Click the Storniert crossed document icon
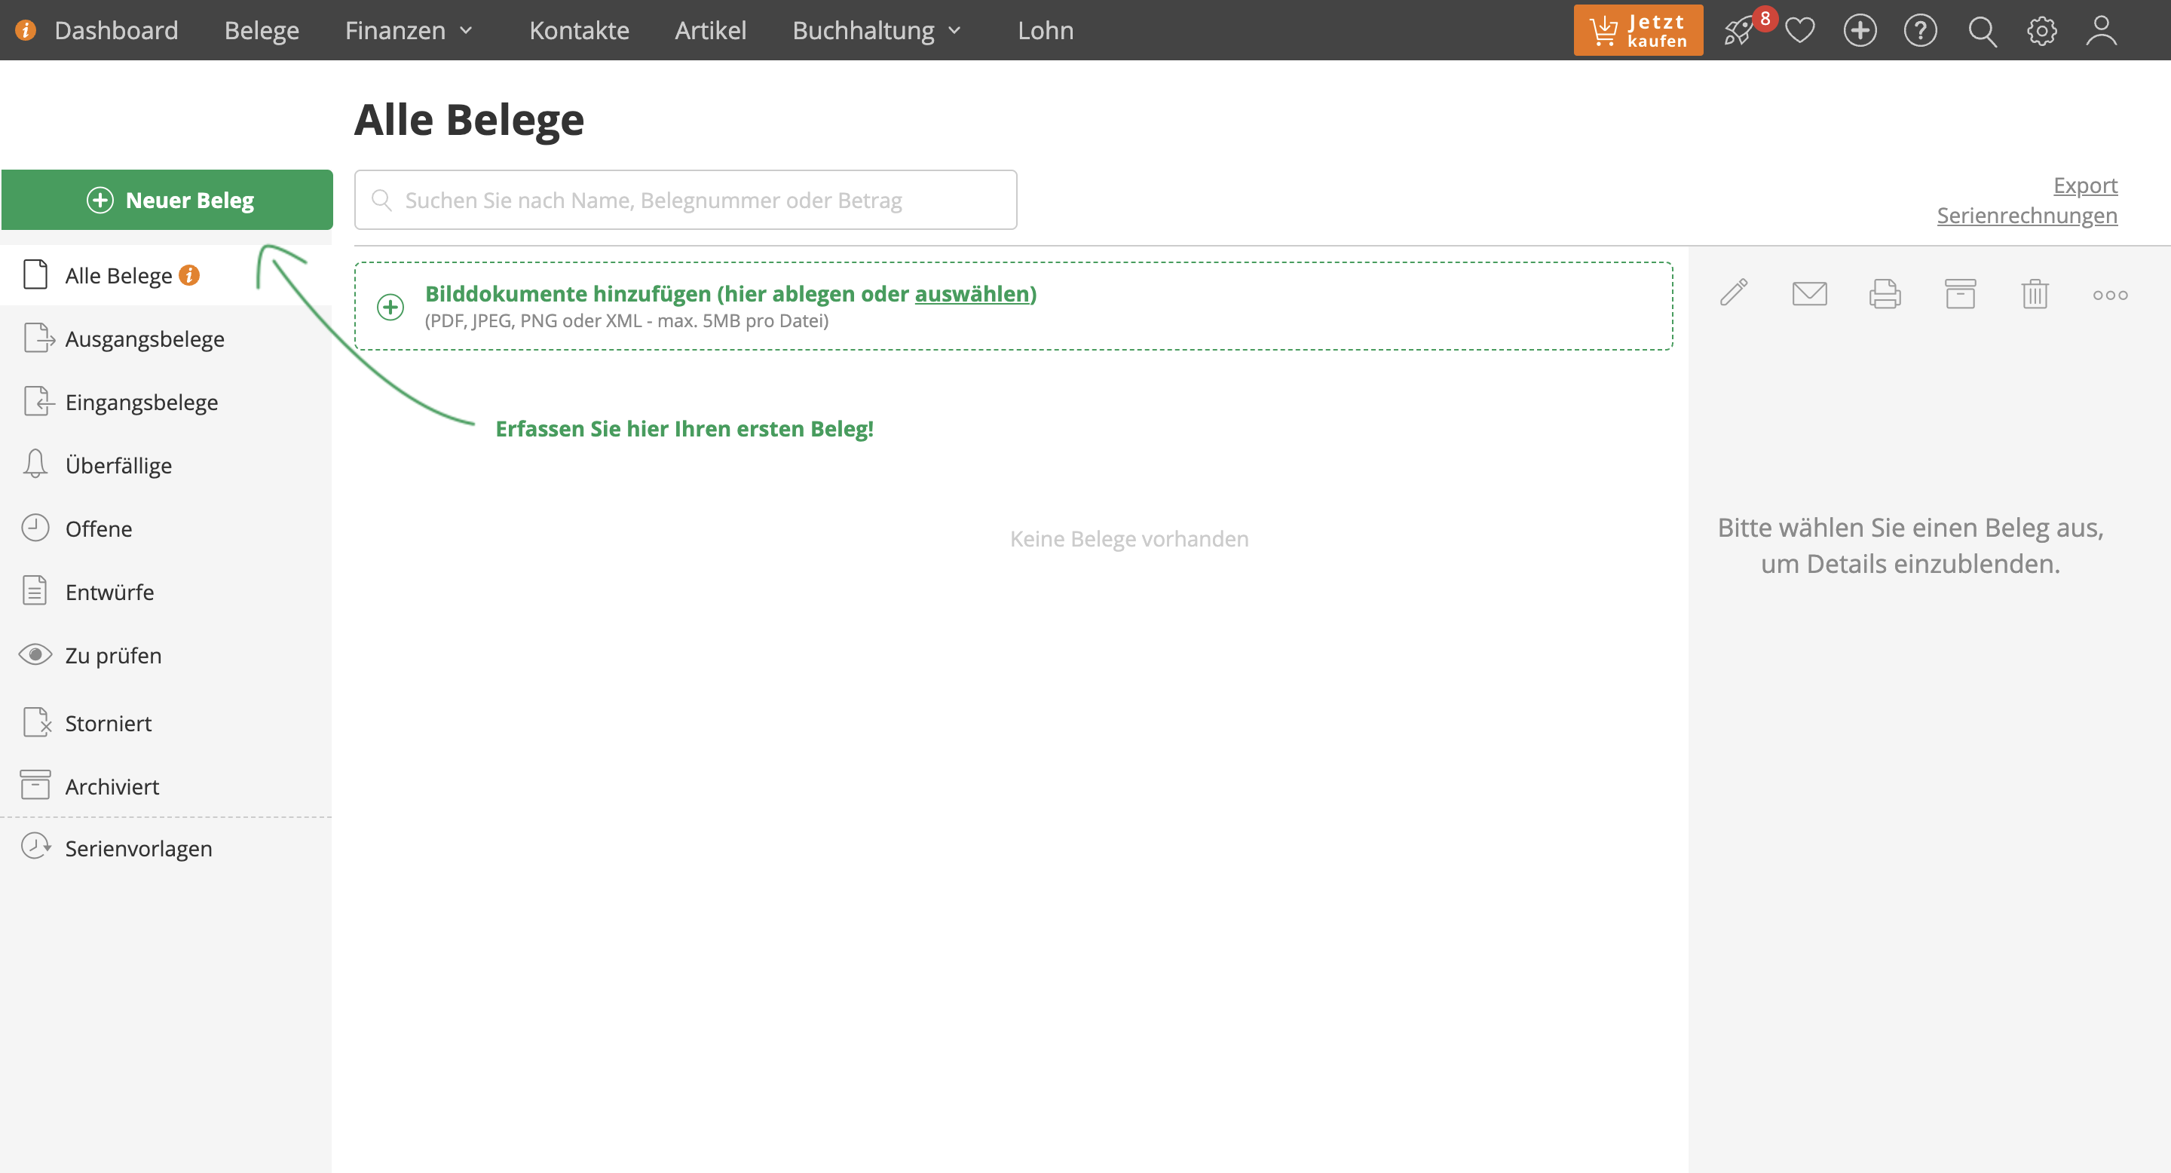2171x1173 pixels. 37,722
